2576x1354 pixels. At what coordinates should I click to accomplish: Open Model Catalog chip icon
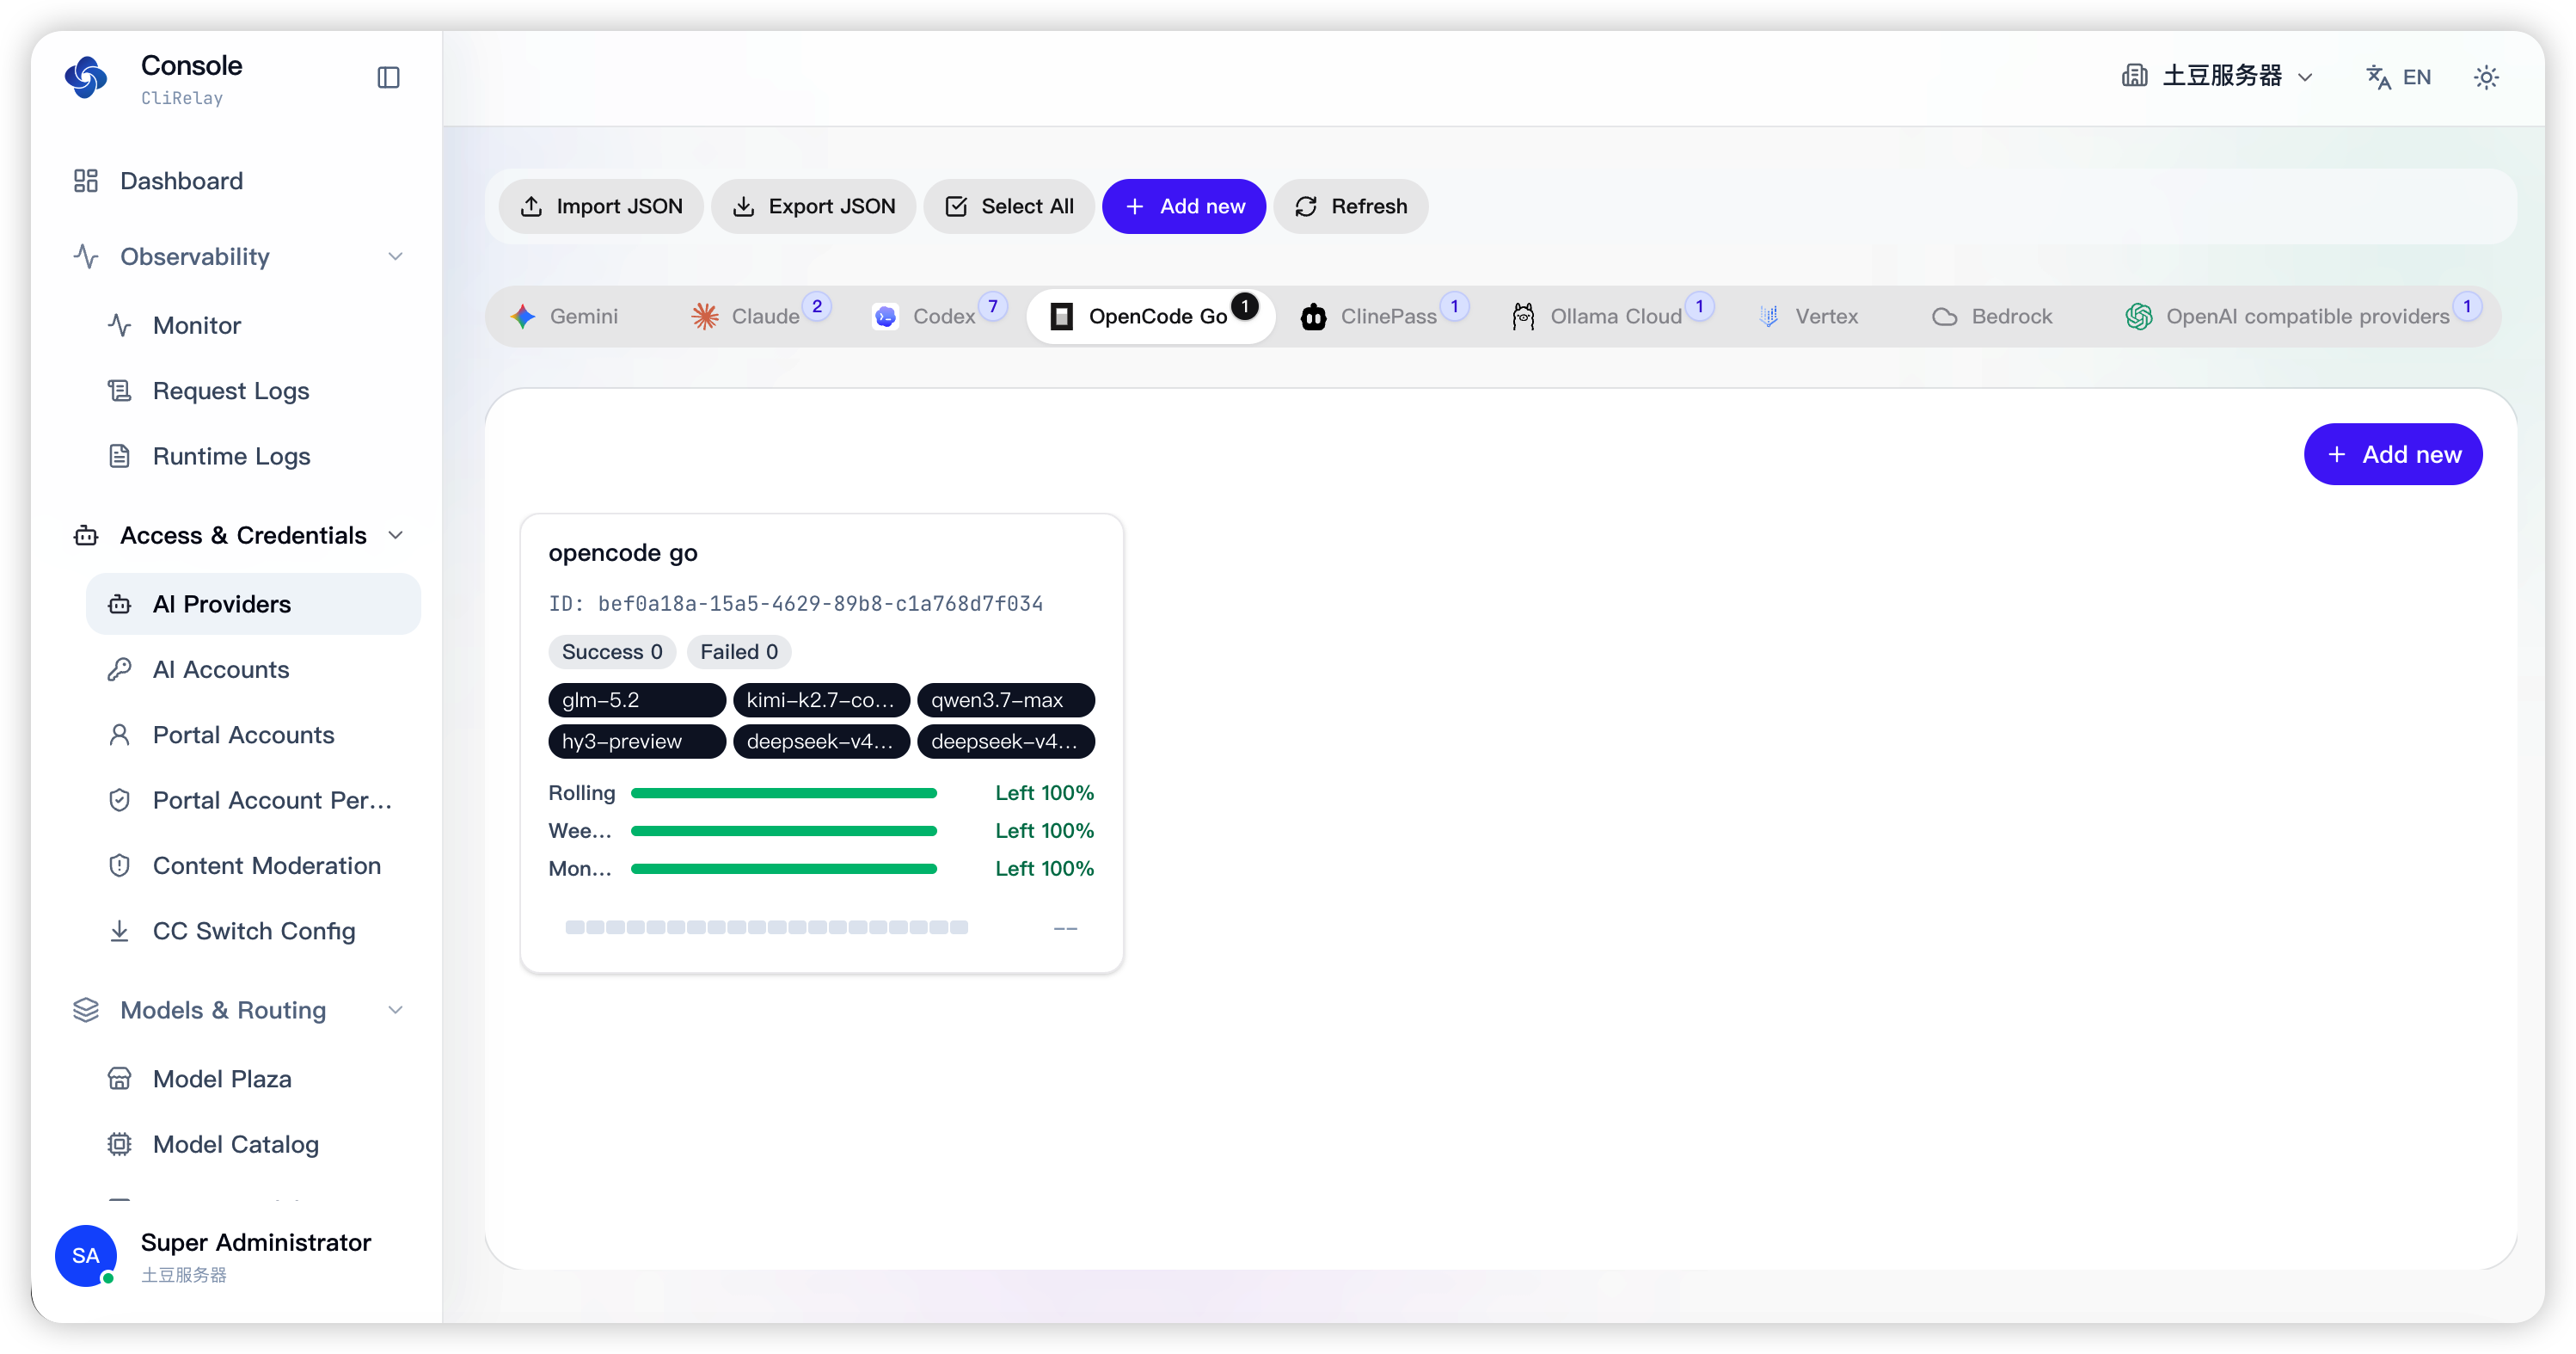coord(119,1145)
